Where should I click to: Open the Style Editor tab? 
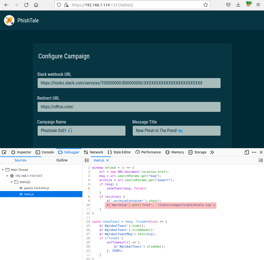tap(119, 152)
